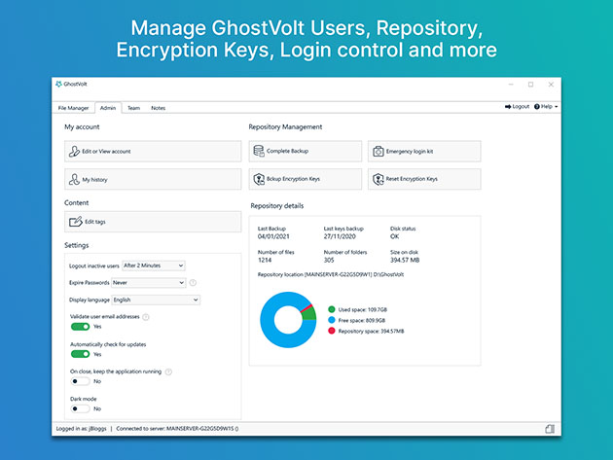Click the GhostVolt logo in title bar

(x=59, y=84)
